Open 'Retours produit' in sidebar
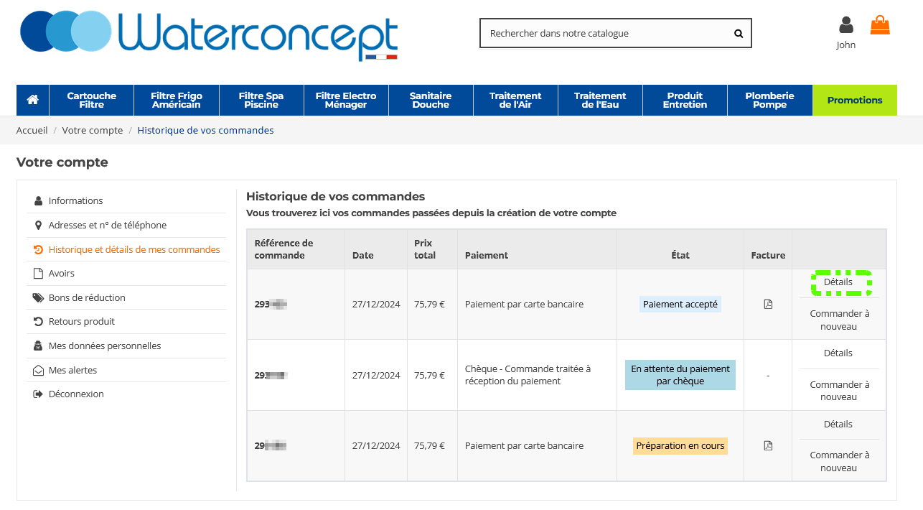The height and width of the screenshot is (510, 923). [x=82, y=321]
